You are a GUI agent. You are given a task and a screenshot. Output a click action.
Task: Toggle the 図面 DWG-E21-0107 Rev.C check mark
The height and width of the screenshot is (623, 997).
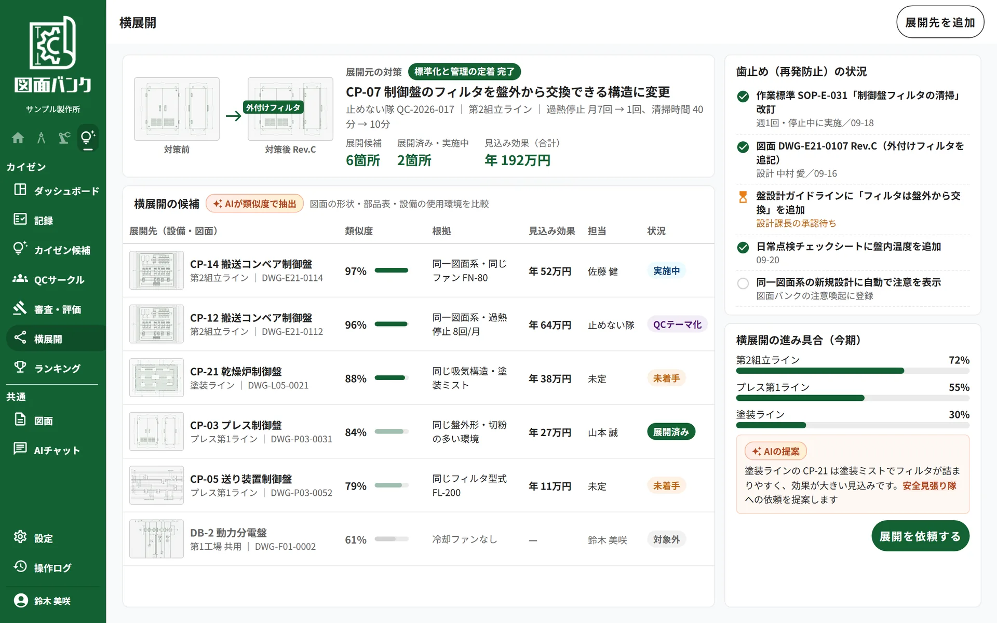tap(743, 147)
